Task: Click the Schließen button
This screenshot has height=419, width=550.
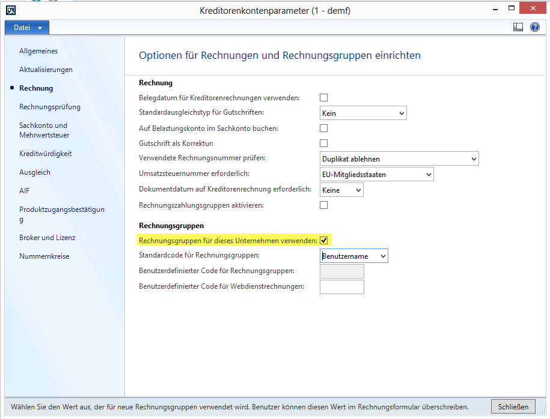Action: pyautogui.click(x=513, y=406)
